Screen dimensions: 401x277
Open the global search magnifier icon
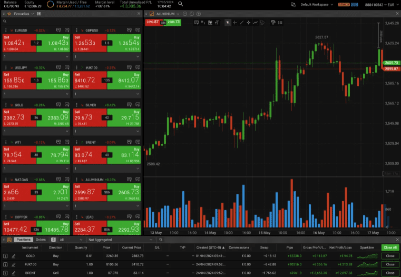181,4
